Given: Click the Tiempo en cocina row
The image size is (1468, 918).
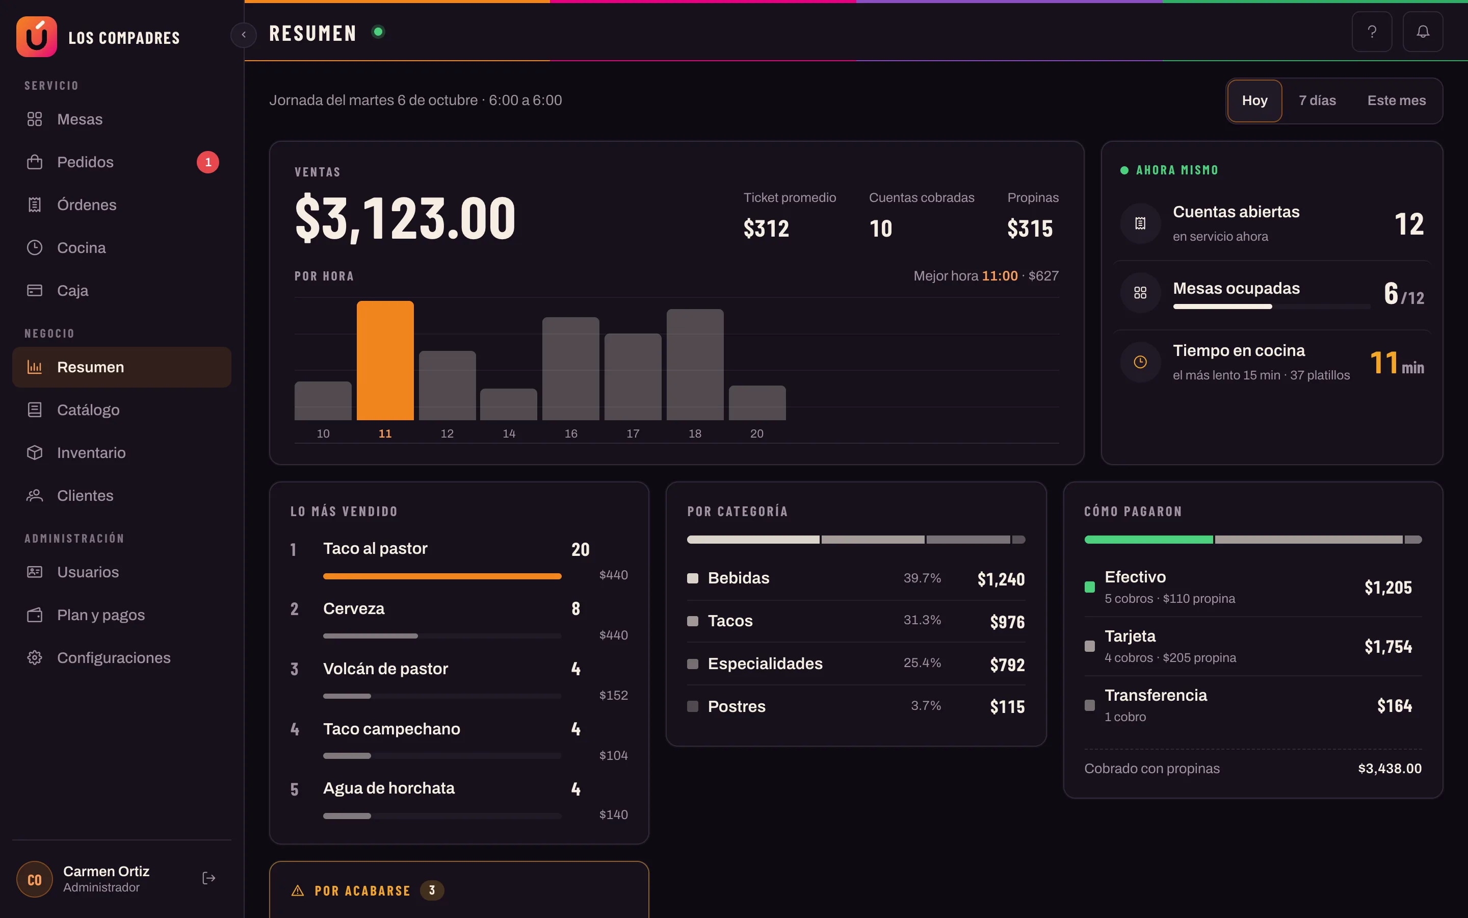Looking at the screenshot, I should [1272, 363].
